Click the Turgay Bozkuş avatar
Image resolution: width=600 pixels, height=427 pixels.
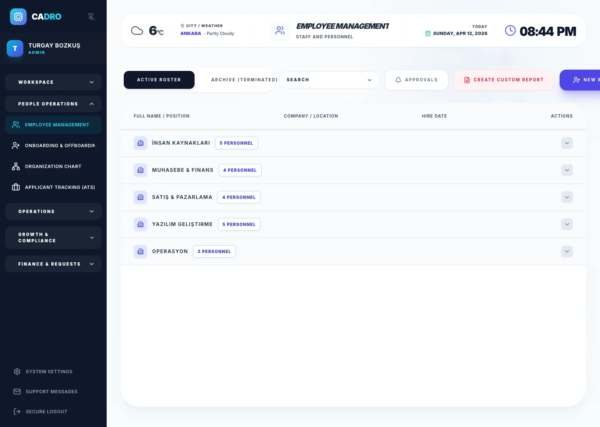point(15,48)
